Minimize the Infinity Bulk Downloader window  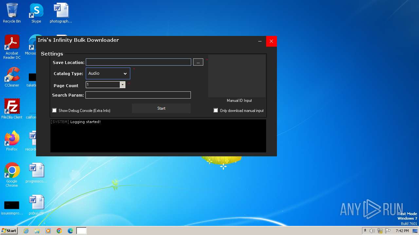pos(260,41)
